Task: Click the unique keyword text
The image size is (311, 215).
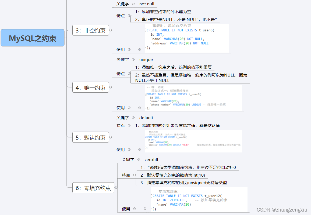Action: [x=146, y=59]
